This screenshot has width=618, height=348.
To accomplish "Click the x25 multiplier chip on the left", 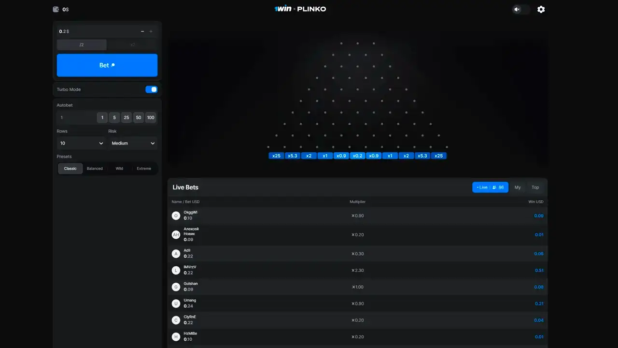I will (x=276, y=156).
